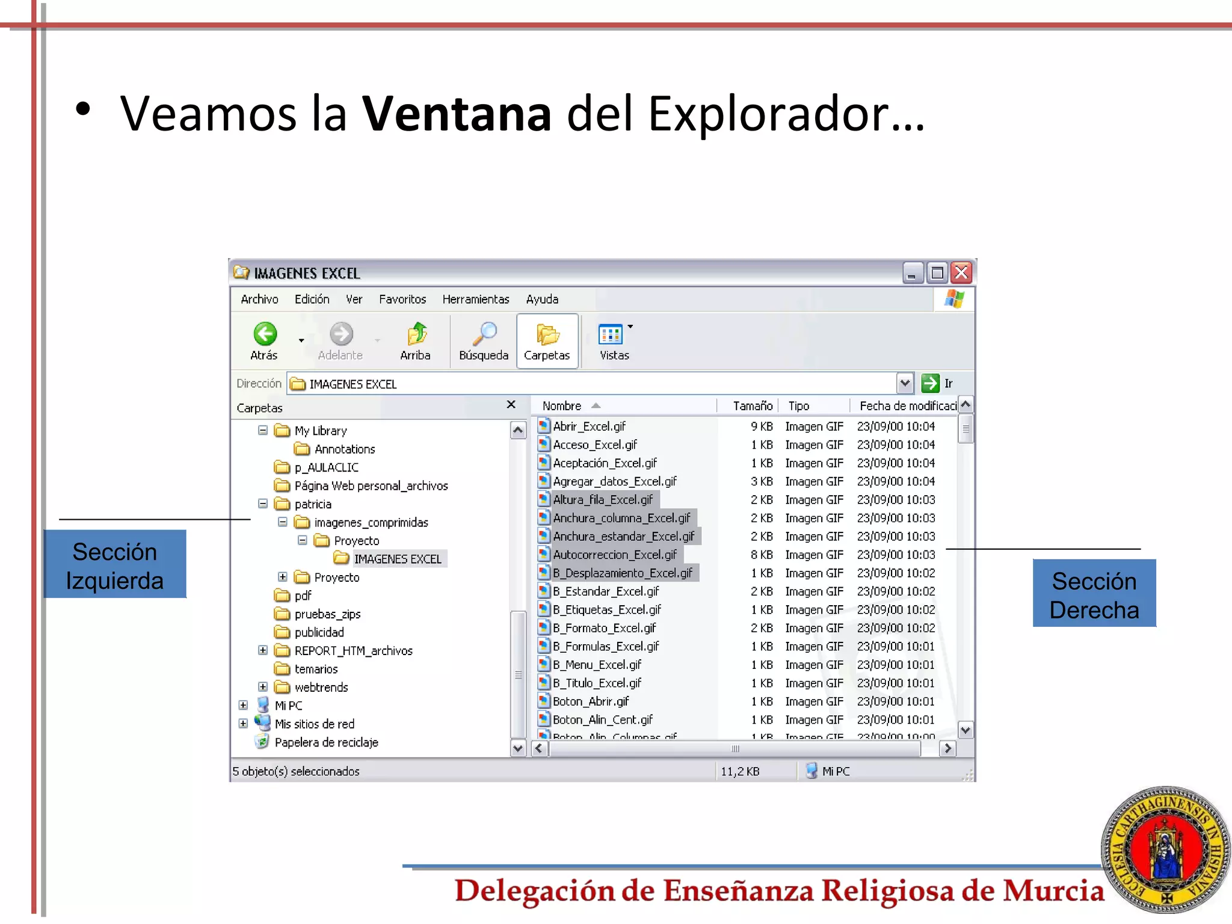Select Página Web personal_archivos folder
The height and width of the screenshot is (924, 1232).
[371, 485]
